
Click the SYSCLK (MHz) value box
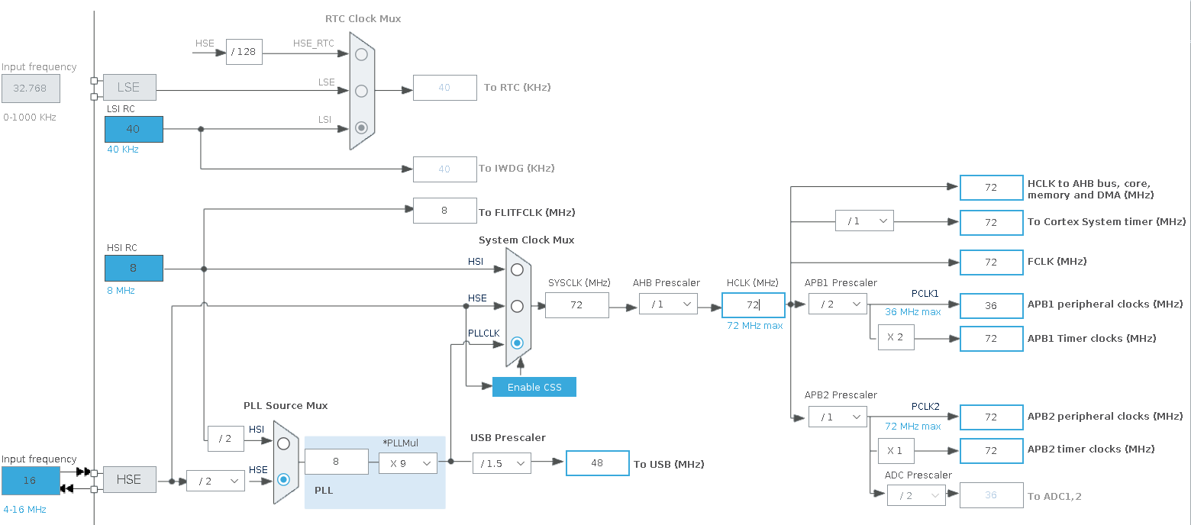577,304
